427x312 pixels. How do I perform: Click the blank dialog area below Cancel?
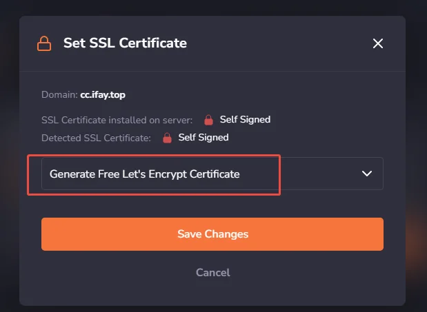(212, 292)
